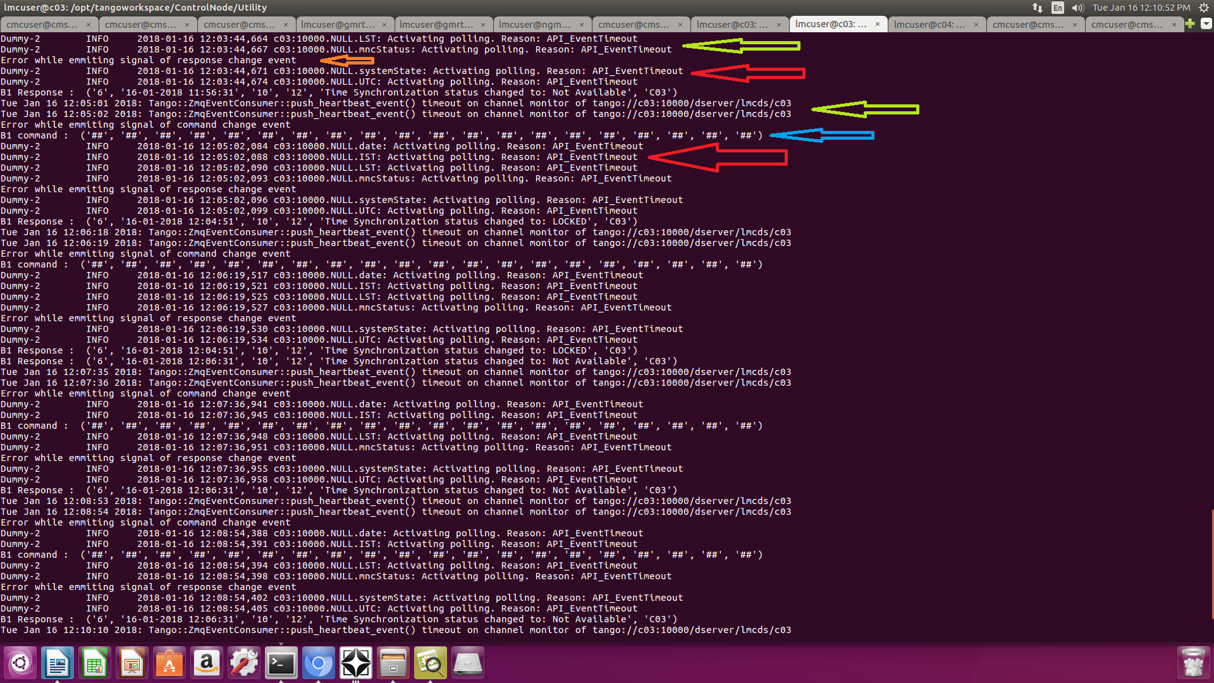Close the lmcuser@c04 tab

tap(976, 25)
